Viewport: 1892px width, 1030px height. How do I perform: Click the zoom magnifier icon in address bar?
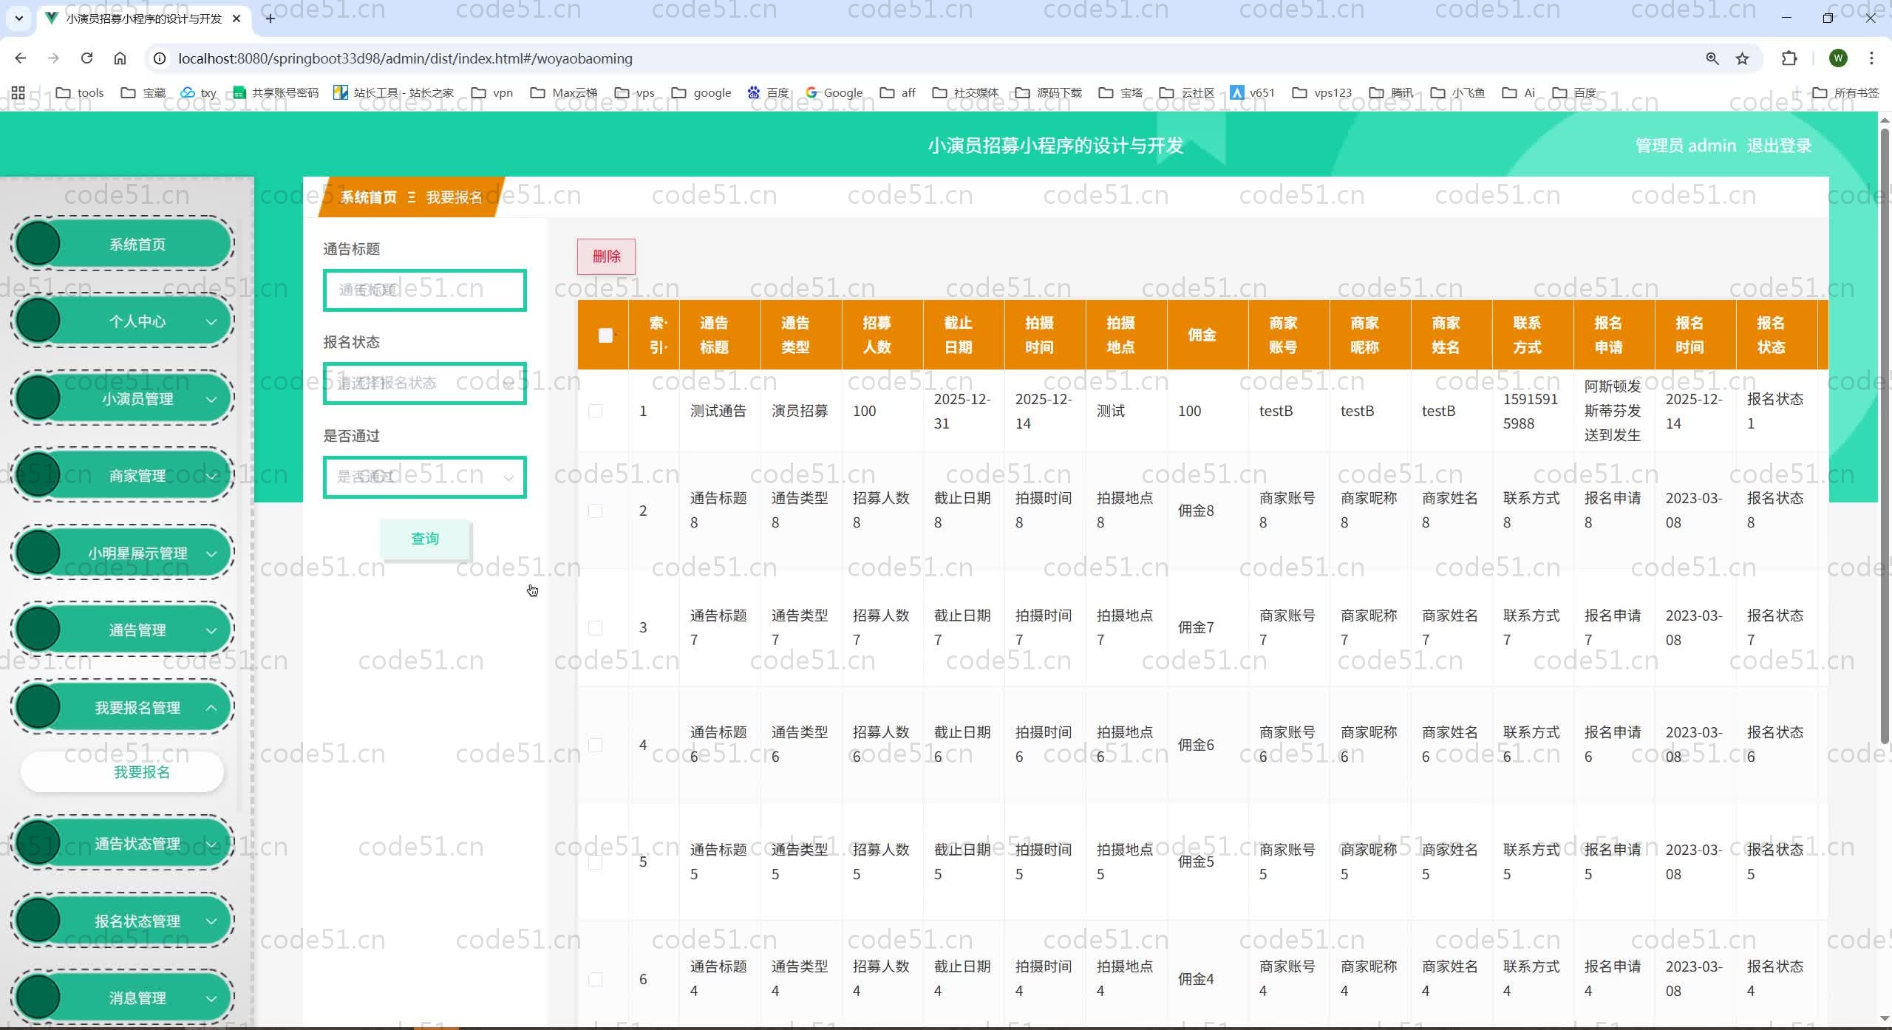click(1712, 58)
